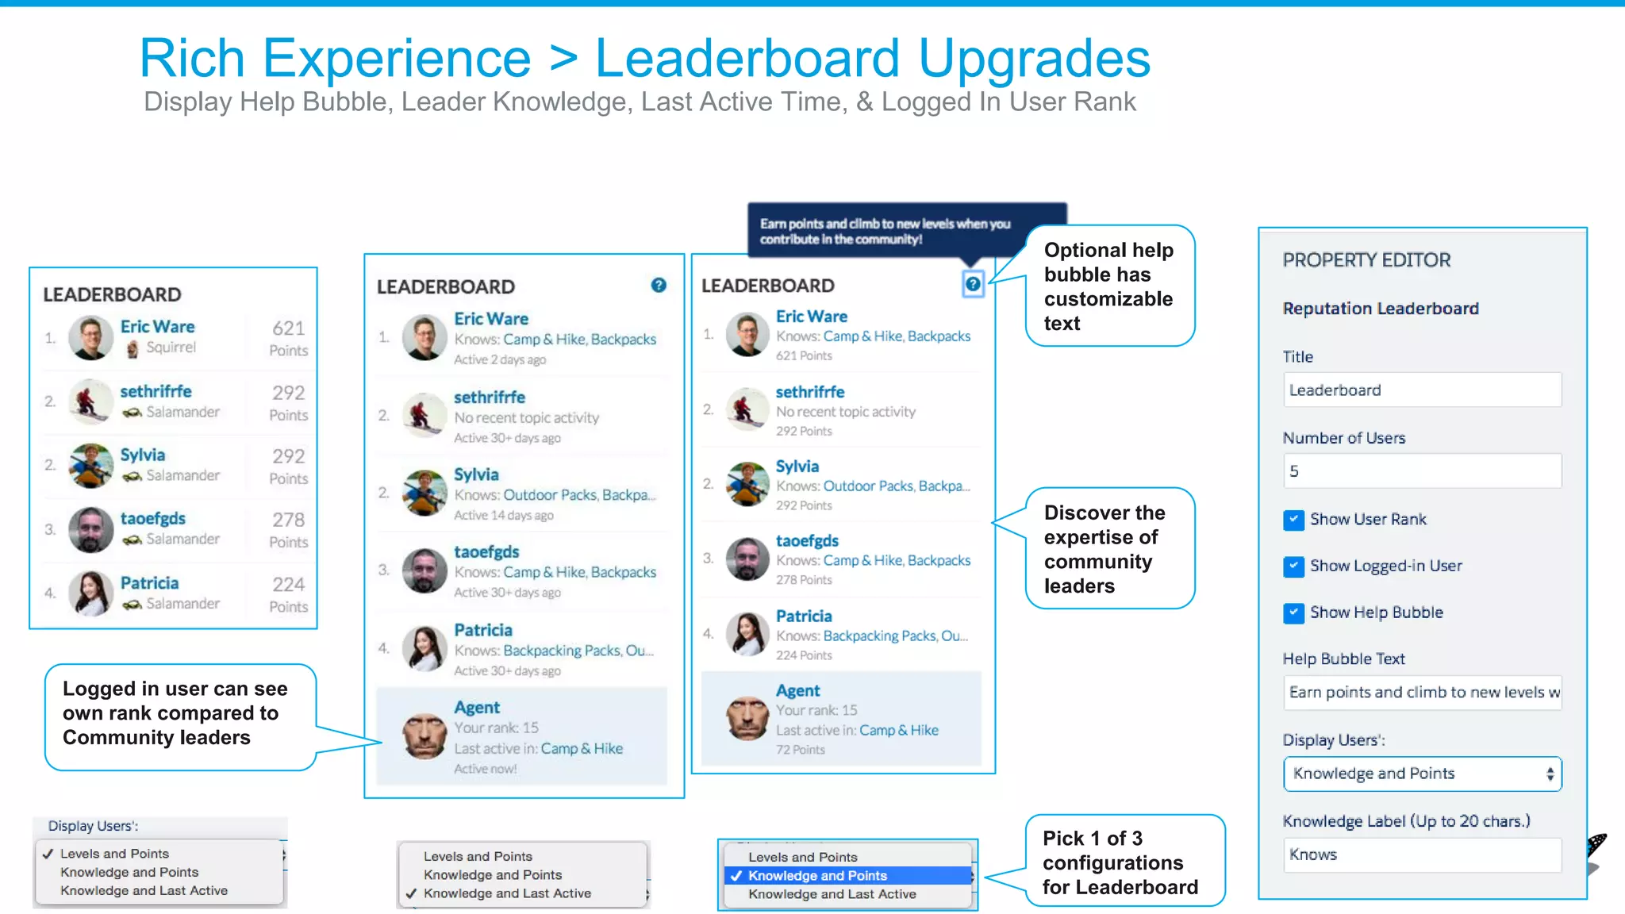The width and height of the screenshot is (1625, 914).
Task: Select Knowledge and Last Active in the bottom-left menu
Action: (x=160, y=890)
